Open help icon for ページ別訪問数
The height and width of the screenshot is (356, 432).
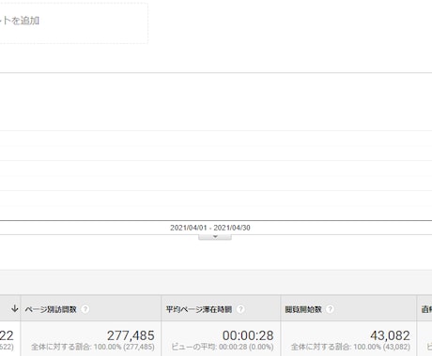(x=85, y=309)
